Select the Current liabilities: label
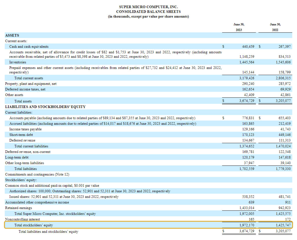 pos(19,112)
